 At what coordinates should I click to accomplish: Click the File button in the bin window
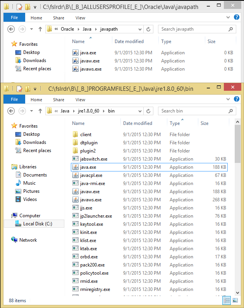coord(14,100)
